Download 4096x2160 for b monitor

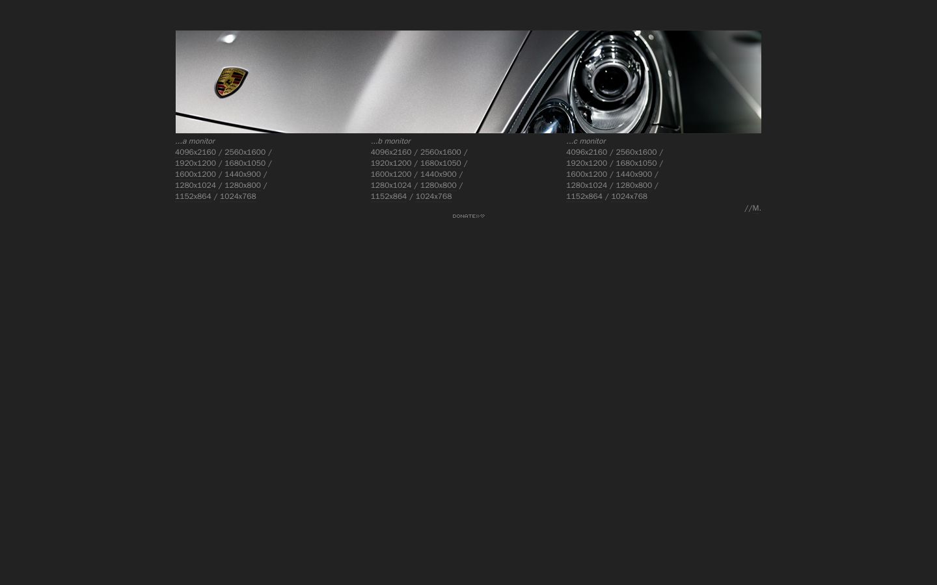point(391,152)
